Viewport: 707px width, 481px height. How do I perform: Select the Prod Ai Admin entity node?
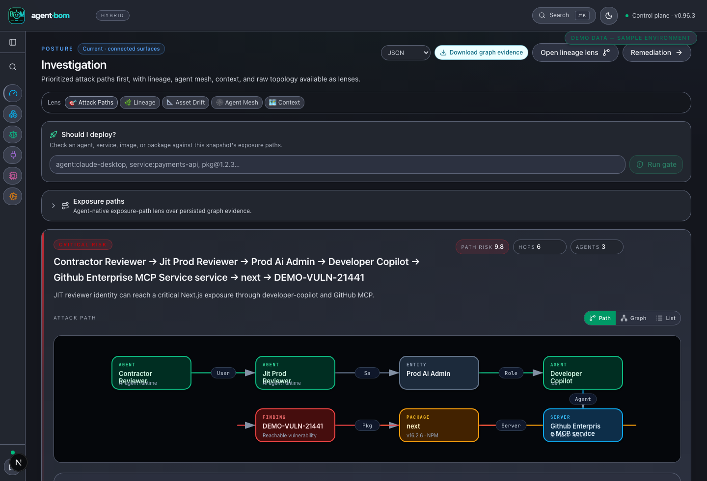point(439,373)
